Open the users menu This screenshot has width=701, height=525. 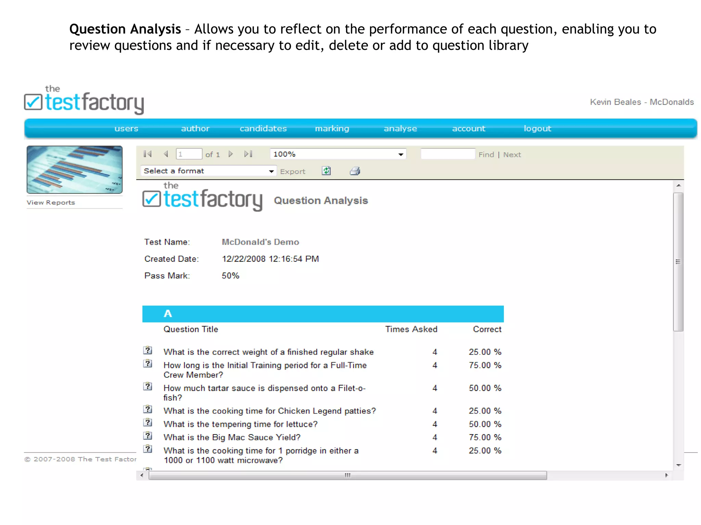pos(126,129)
